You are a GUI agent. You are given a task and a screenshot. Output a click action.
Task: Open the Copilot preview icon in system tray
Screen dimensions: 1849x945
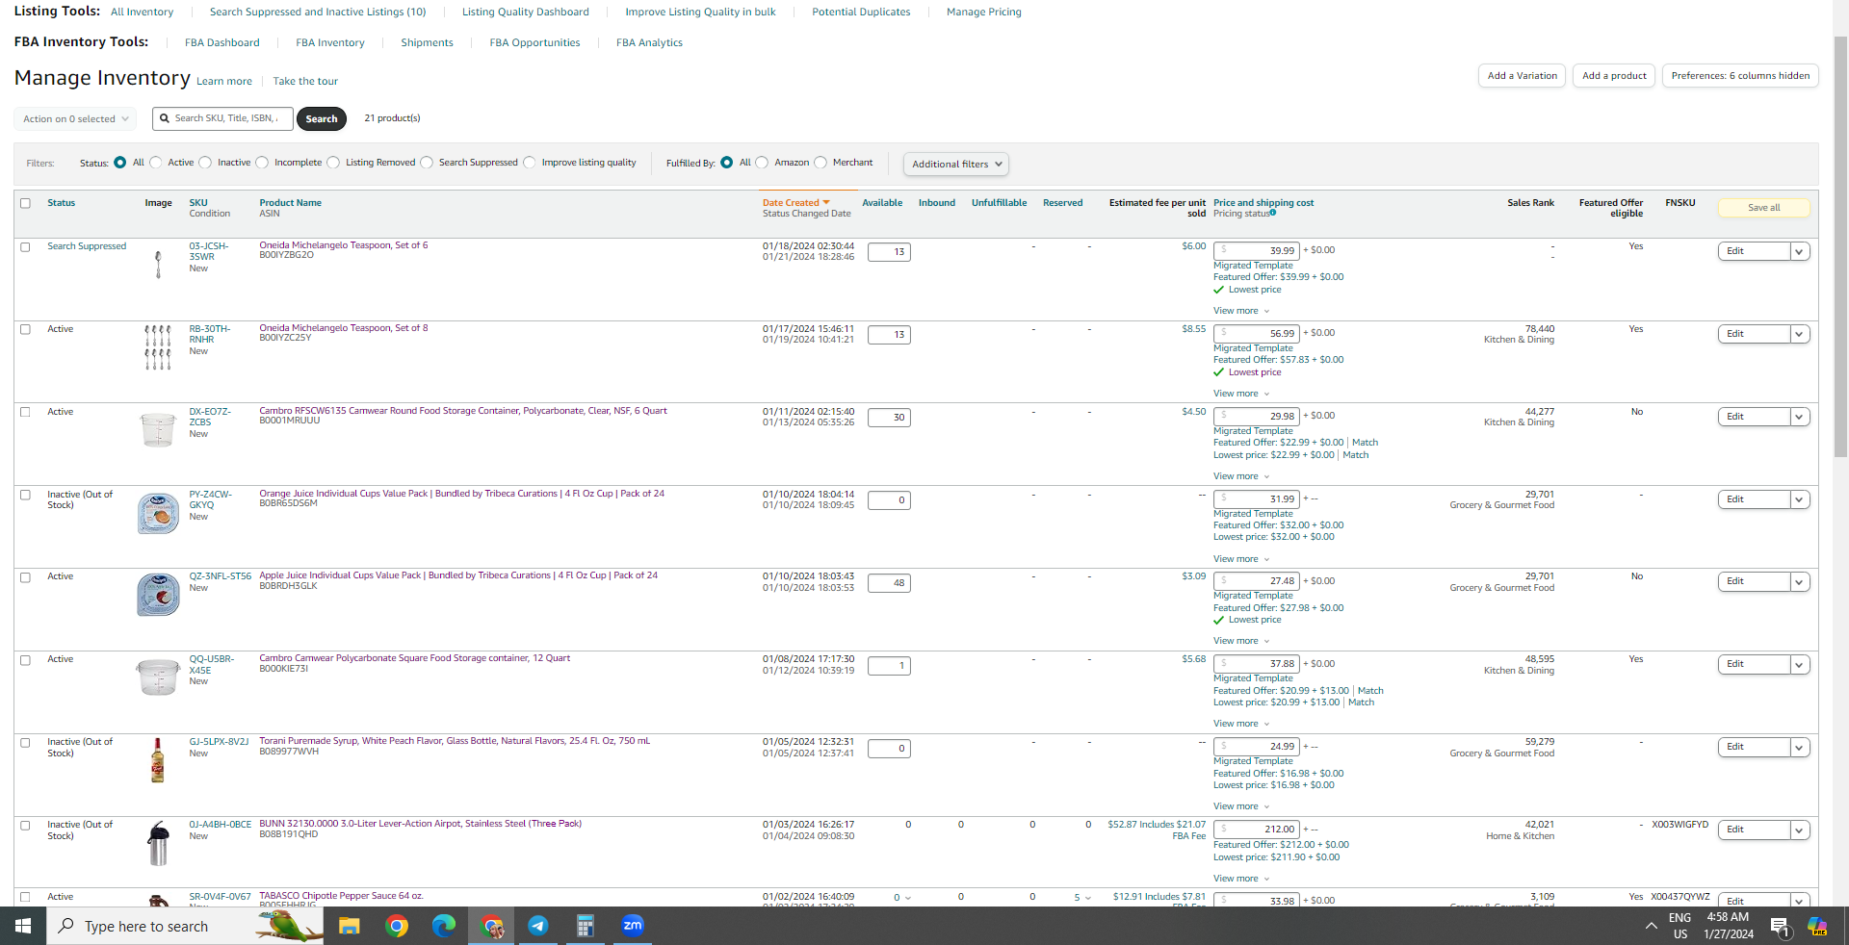(1817, 926)
